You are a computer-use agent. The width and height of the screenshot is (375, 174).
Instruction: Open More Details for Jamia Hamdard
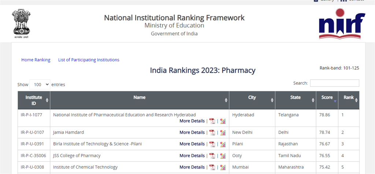coord(192,132)
